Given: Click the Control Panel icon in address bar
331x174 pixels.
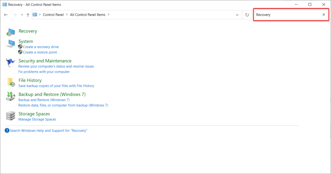Looking at the screenshot, I should (x=35, y=15).
